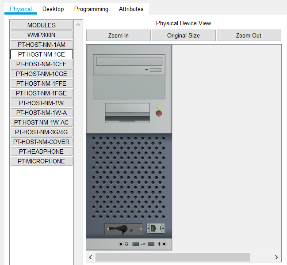Click the second USB port

151,244
